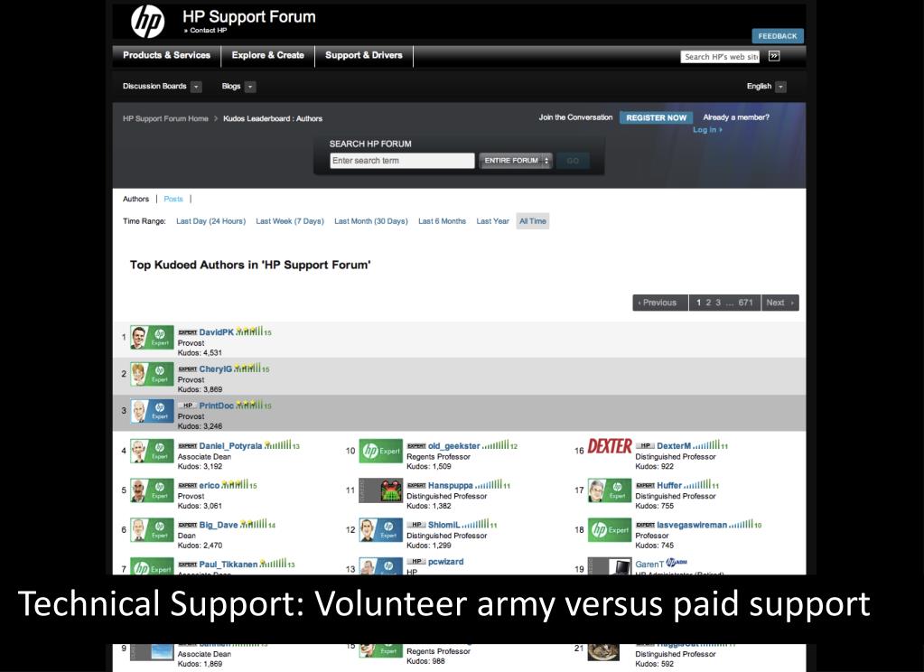
Task: Click CherylG's rank bars icon
Action: pos(247,368)
